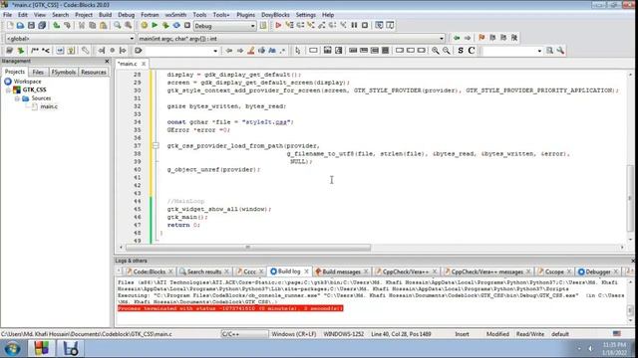Click the WINDOWS-1252 encoding status entry
Viewport: 638px width, 358px height.
pos(343,334)
